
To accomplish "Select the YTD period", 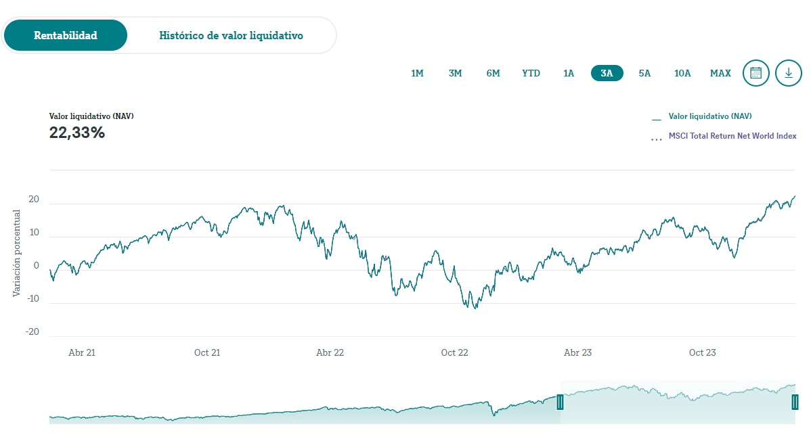I will click(531, 73).
